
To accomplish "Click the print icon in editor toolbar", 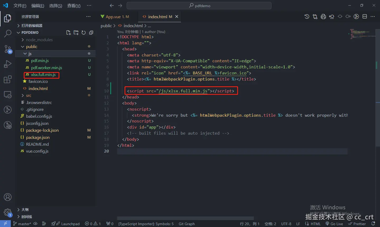I will [x=323, y=17].
